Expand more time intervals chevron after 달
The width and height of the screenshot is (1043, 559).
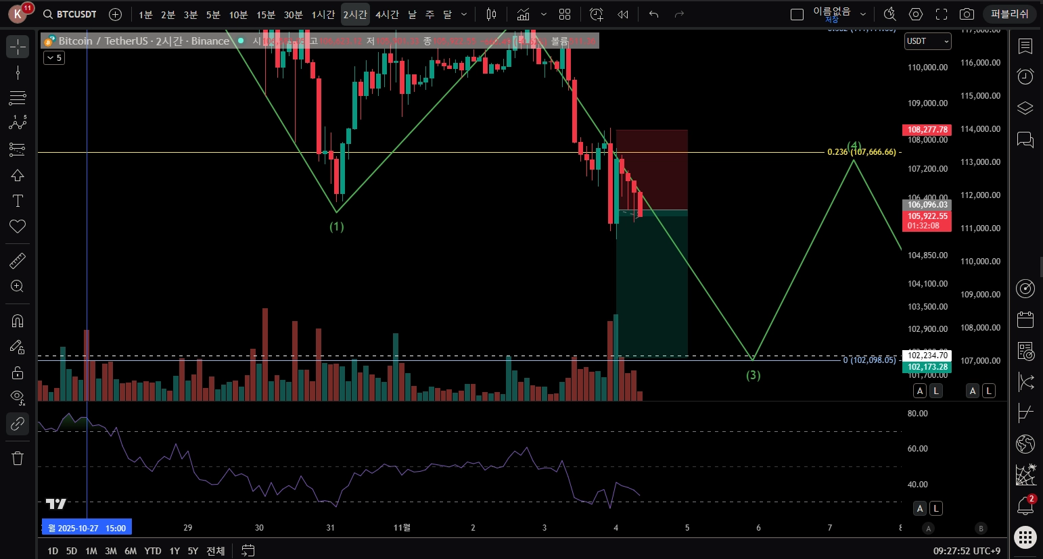(464, 14)
